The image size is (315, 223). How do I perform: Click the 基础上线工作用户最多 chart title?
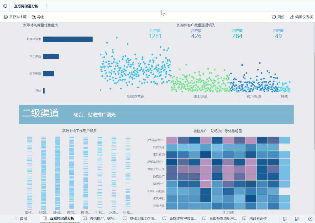pos(79,131)
